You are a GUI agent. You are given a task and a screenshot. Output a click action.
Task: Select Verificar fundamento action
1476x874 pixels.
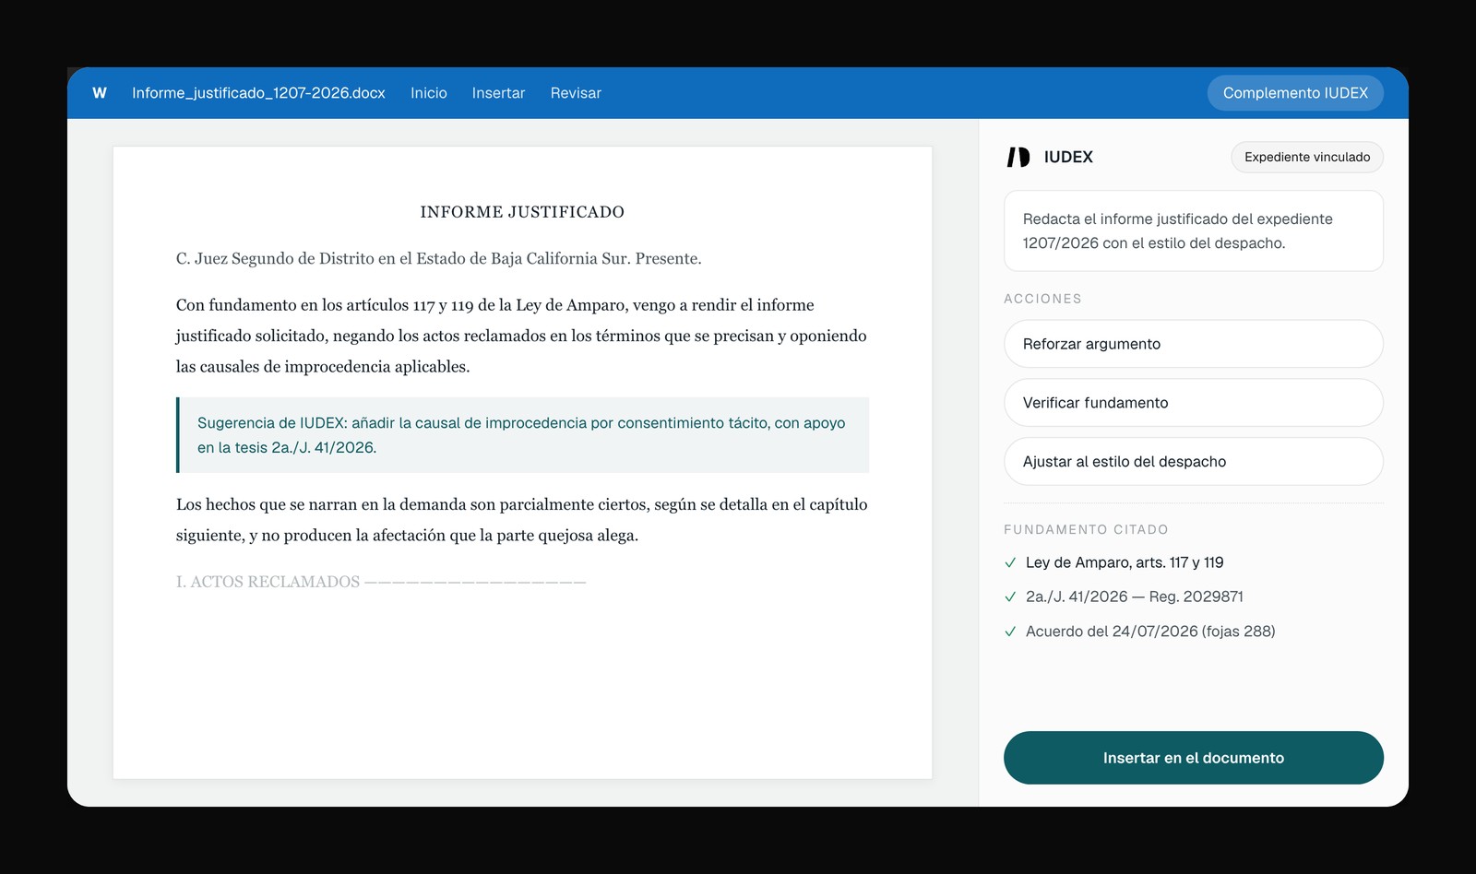point(1194,403)
